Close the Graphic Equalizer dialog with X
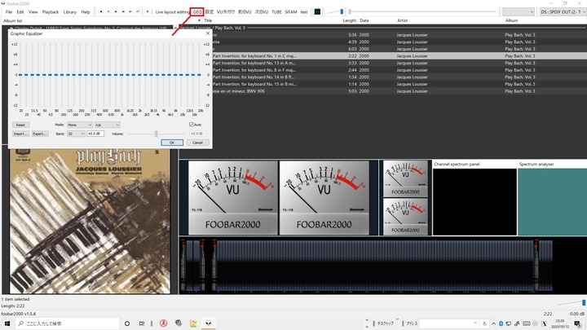 (208, 35)
